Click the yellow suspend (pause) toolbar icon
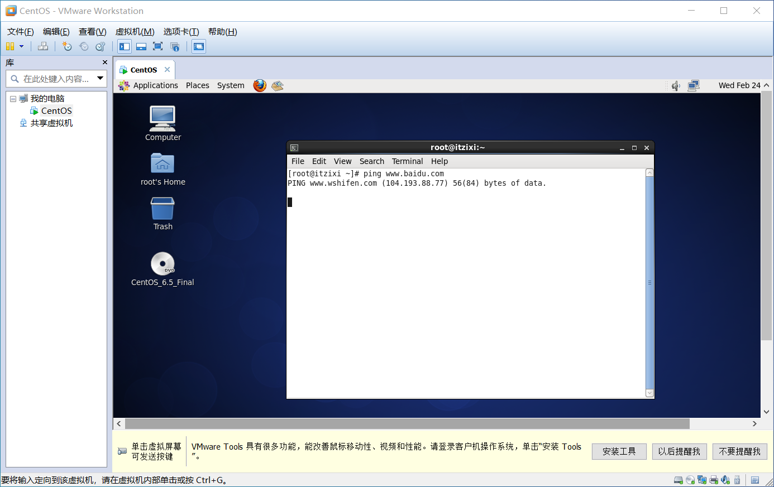774x487 pixels. coord(10,46)
